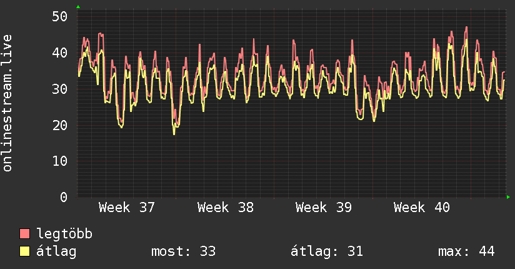Click the yellow átlag legend swatch

click(x=24, y=251)
